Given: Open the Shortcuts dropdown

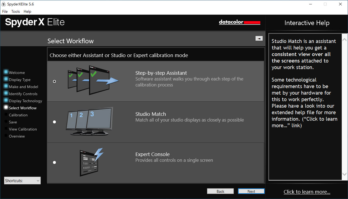Looking at the screenshot, I should pyautogui.click(x=22, y=181).
